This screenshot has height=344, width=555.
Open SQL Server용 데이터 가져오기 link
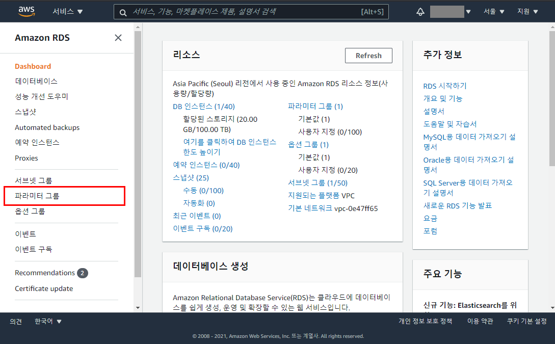pyautogui.click(x=468, y=188)
